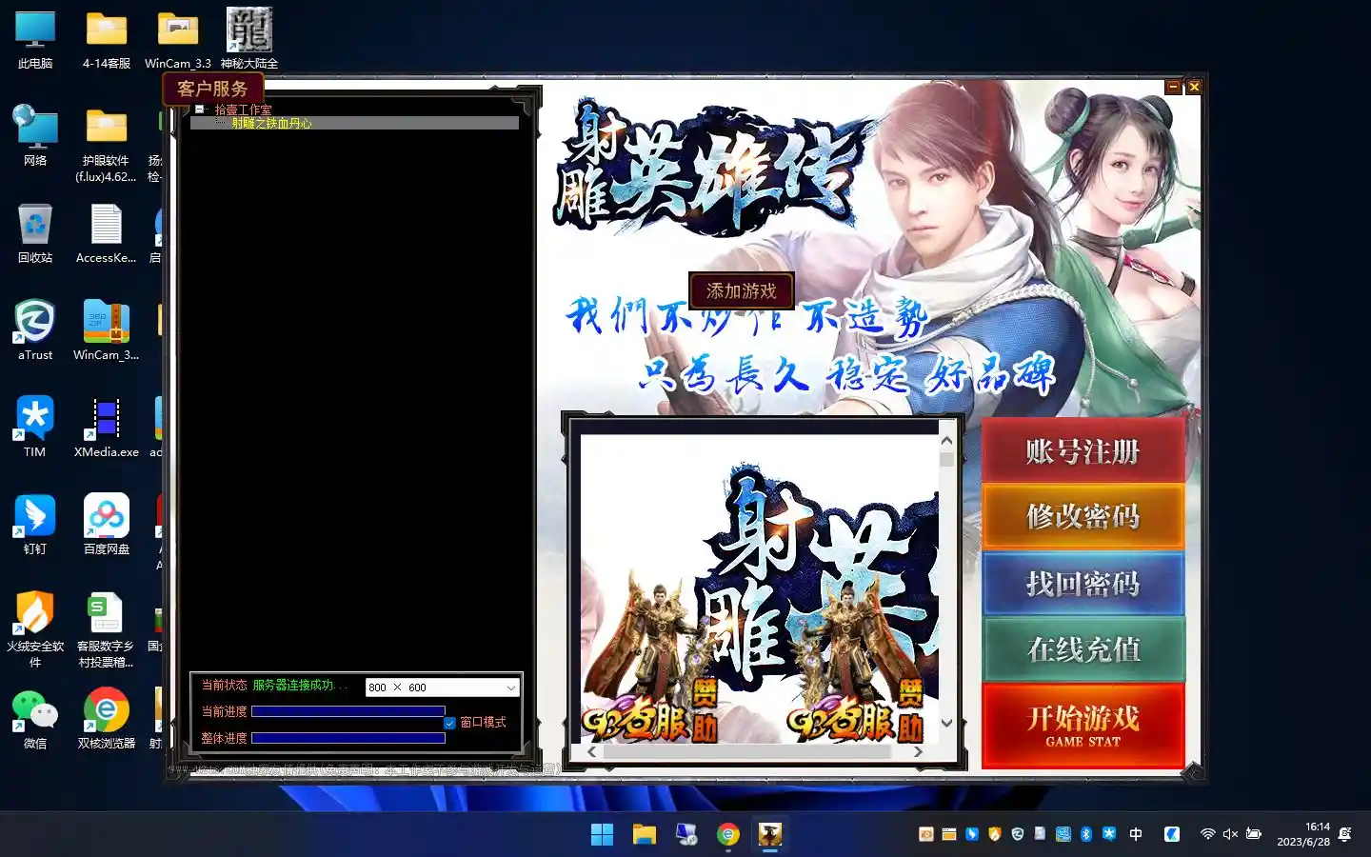Click the announcement banner image
Image resolution: width=1371 pixels, height=857 pixels.
760,588
